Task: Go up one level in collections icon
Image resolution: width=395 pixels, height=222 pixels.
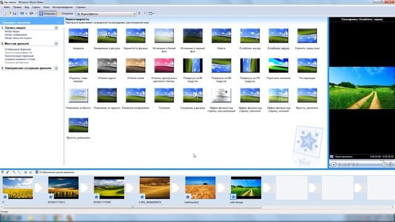Action: (x=139, y=14)
